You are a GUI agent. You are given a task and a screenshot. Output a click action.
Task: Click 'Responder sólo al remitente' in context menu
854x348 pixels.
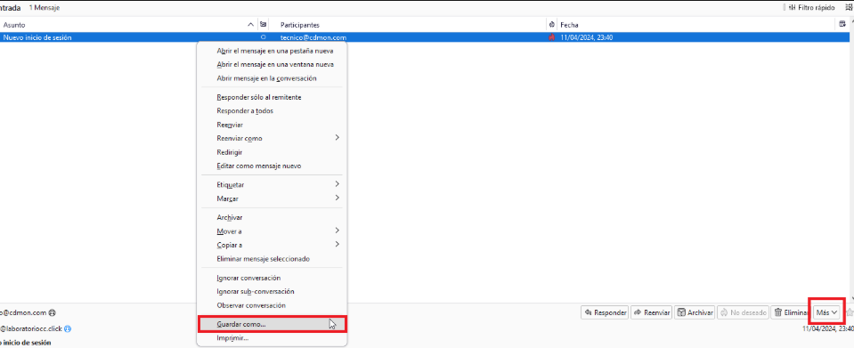click(272, 97)
